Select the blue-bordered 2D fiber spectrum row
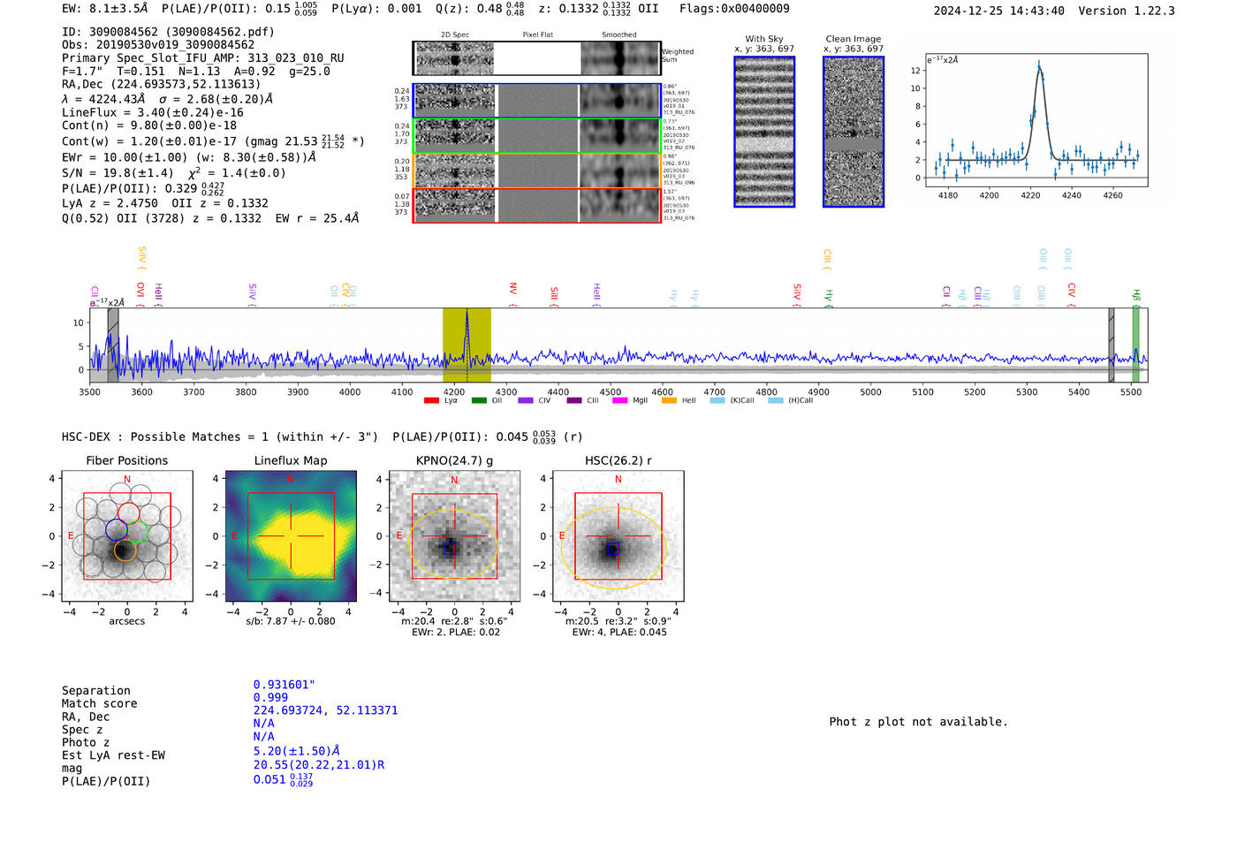Image resolution: width=1237 pixels, height=842 pixels. pyautogui.click(x=536, y=101)
